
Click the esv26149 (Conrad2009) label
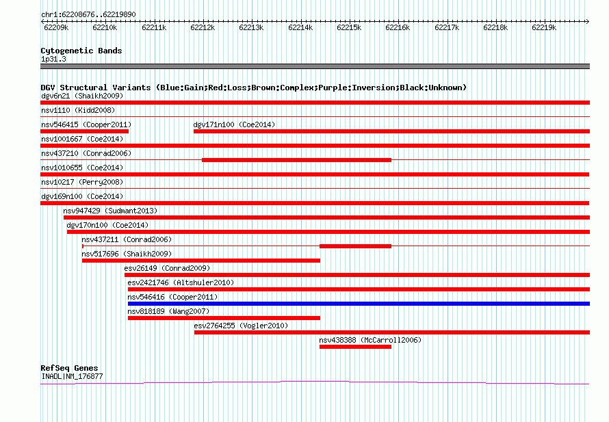coord(167,268)
